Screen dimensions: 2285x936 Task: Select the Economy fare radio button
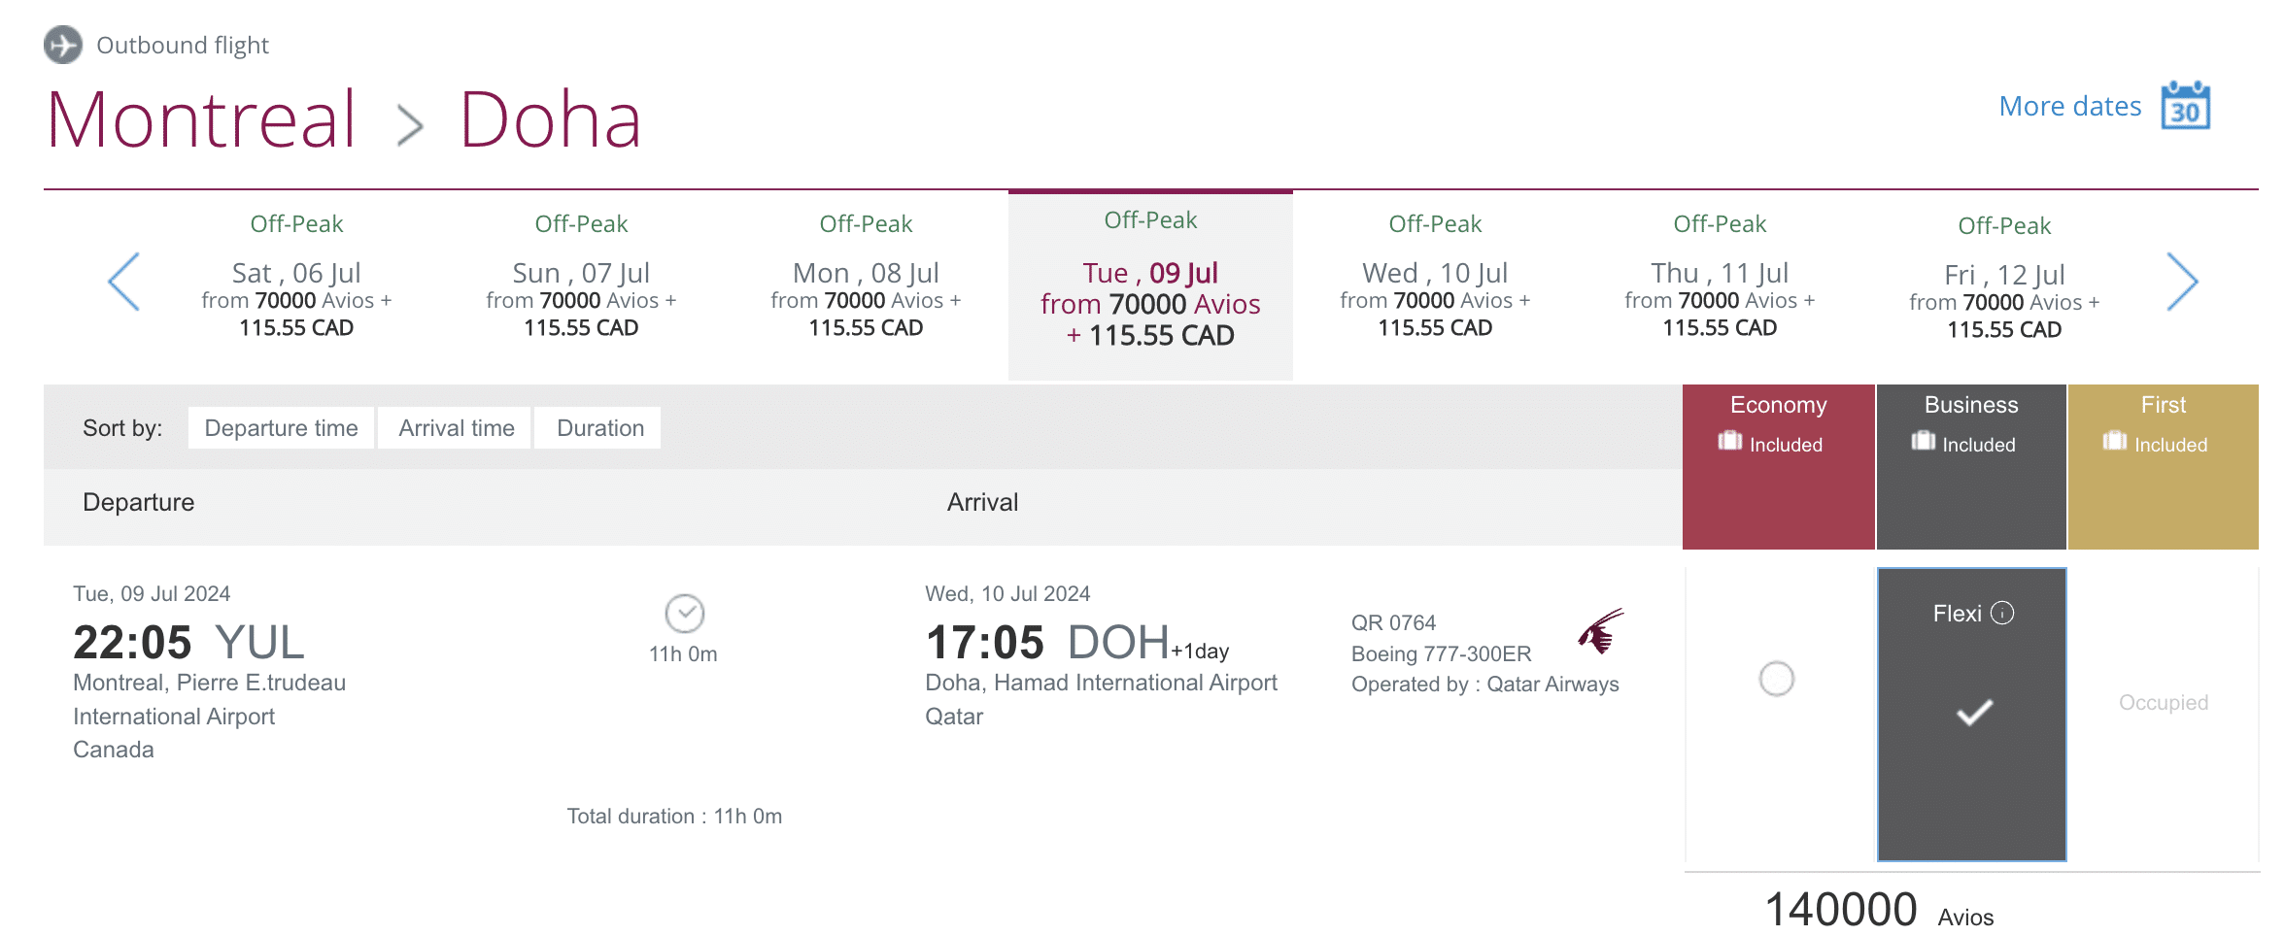[1776, 678]
